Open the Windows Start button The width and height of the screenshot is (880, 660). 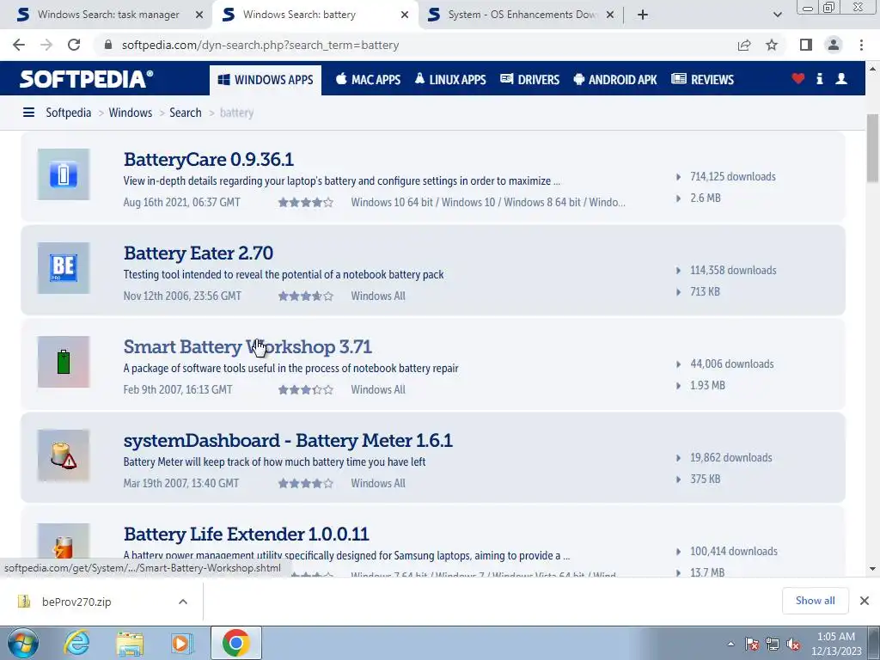(x=23, y=643)
